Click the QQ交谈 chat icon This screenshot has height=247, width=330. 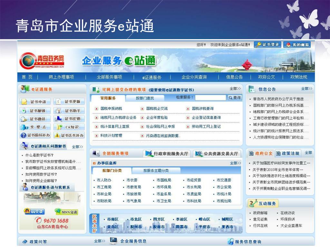(34, 211)
